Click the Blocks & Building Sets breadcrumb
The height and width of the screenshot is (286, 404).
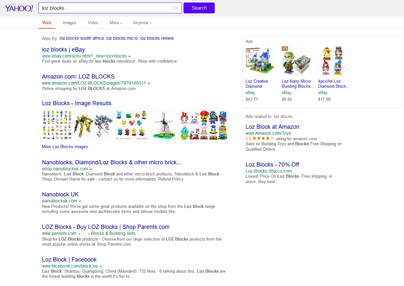coord(113,233)
